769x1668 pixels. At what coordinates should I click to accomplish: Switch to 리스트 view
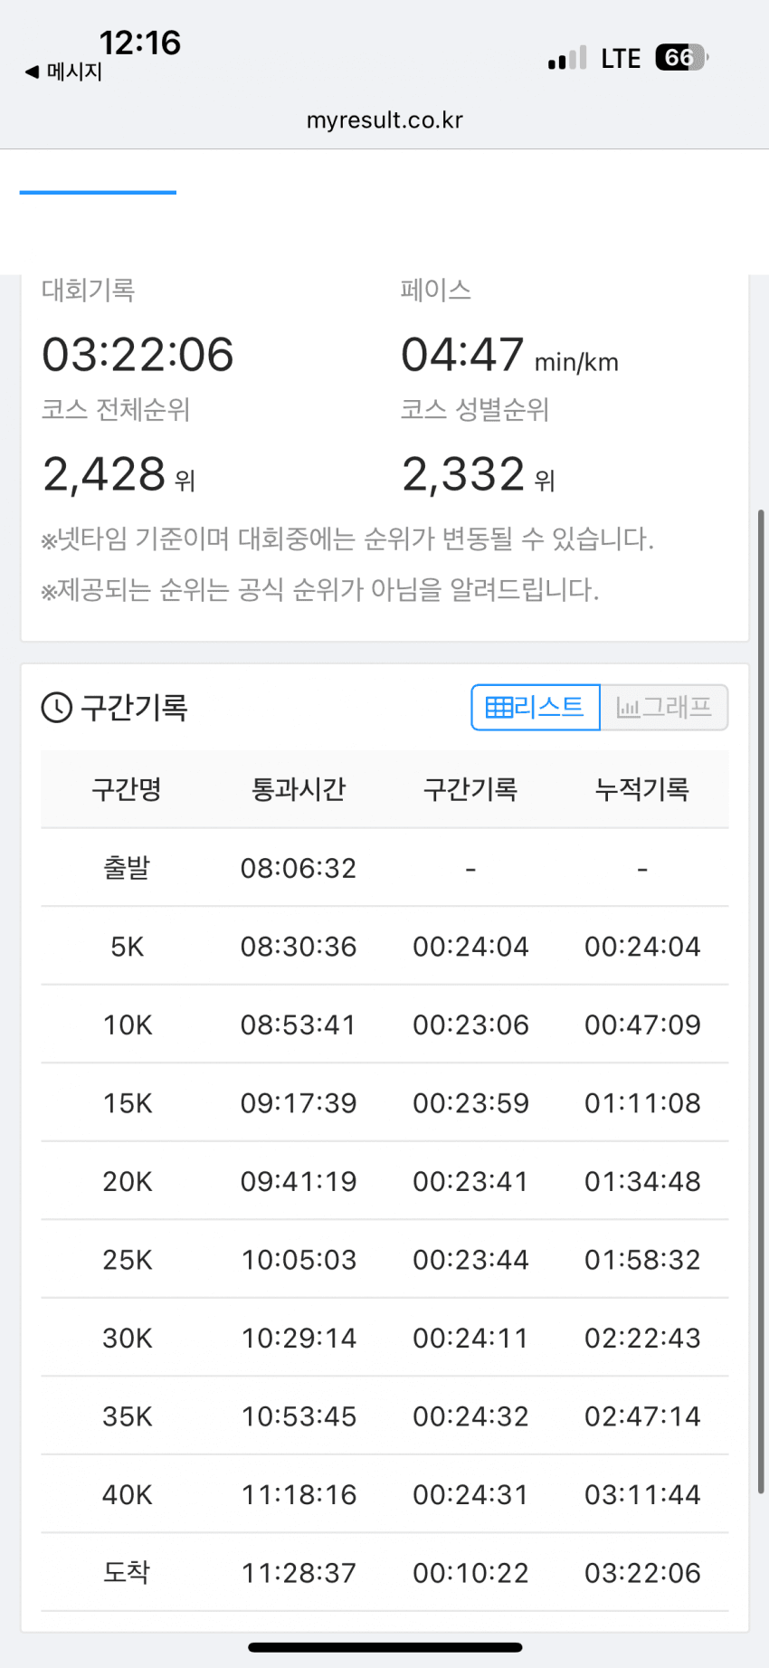click(x=536, y=707)
